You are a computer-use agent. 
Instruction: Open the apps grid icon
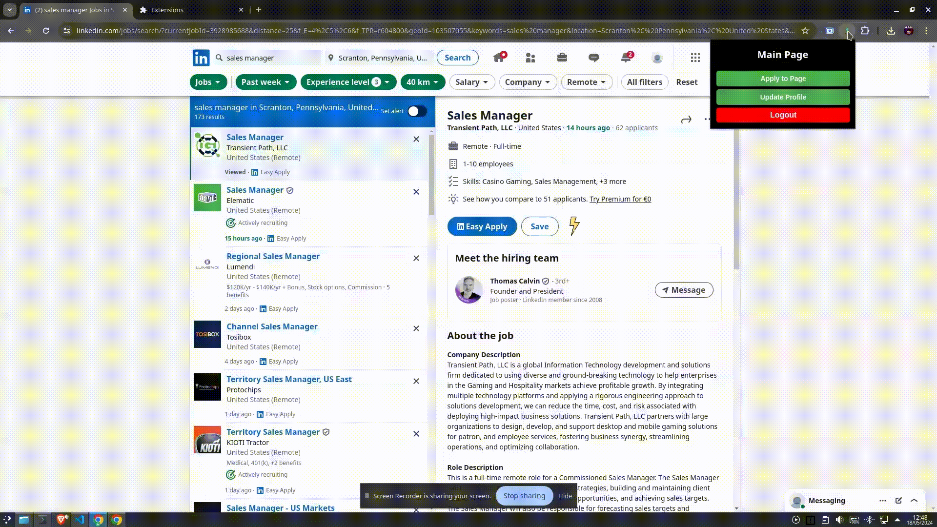tap(695, 58)
